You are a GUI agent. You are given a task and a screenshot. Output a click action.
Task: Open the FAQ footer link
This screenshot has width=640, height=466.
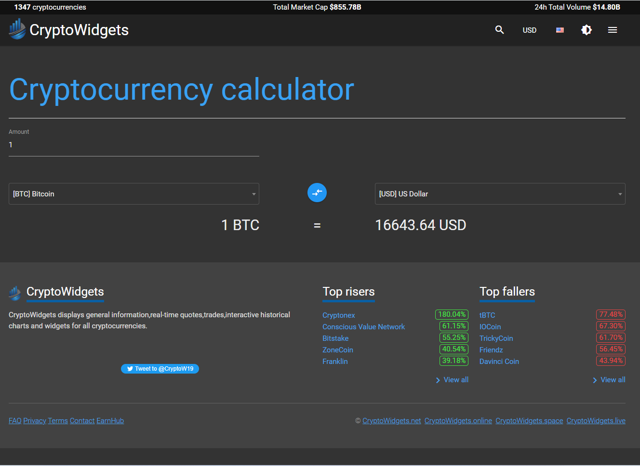(15, 421)
